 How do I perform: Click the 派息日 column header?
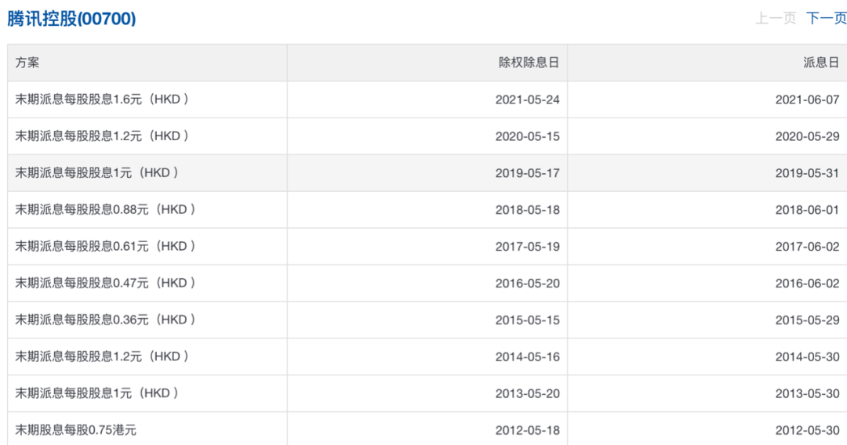click(x=820, y=63)
